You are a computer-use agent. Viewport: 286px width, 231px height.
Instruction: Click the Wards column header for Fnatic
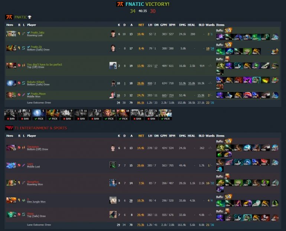point(210,25)
